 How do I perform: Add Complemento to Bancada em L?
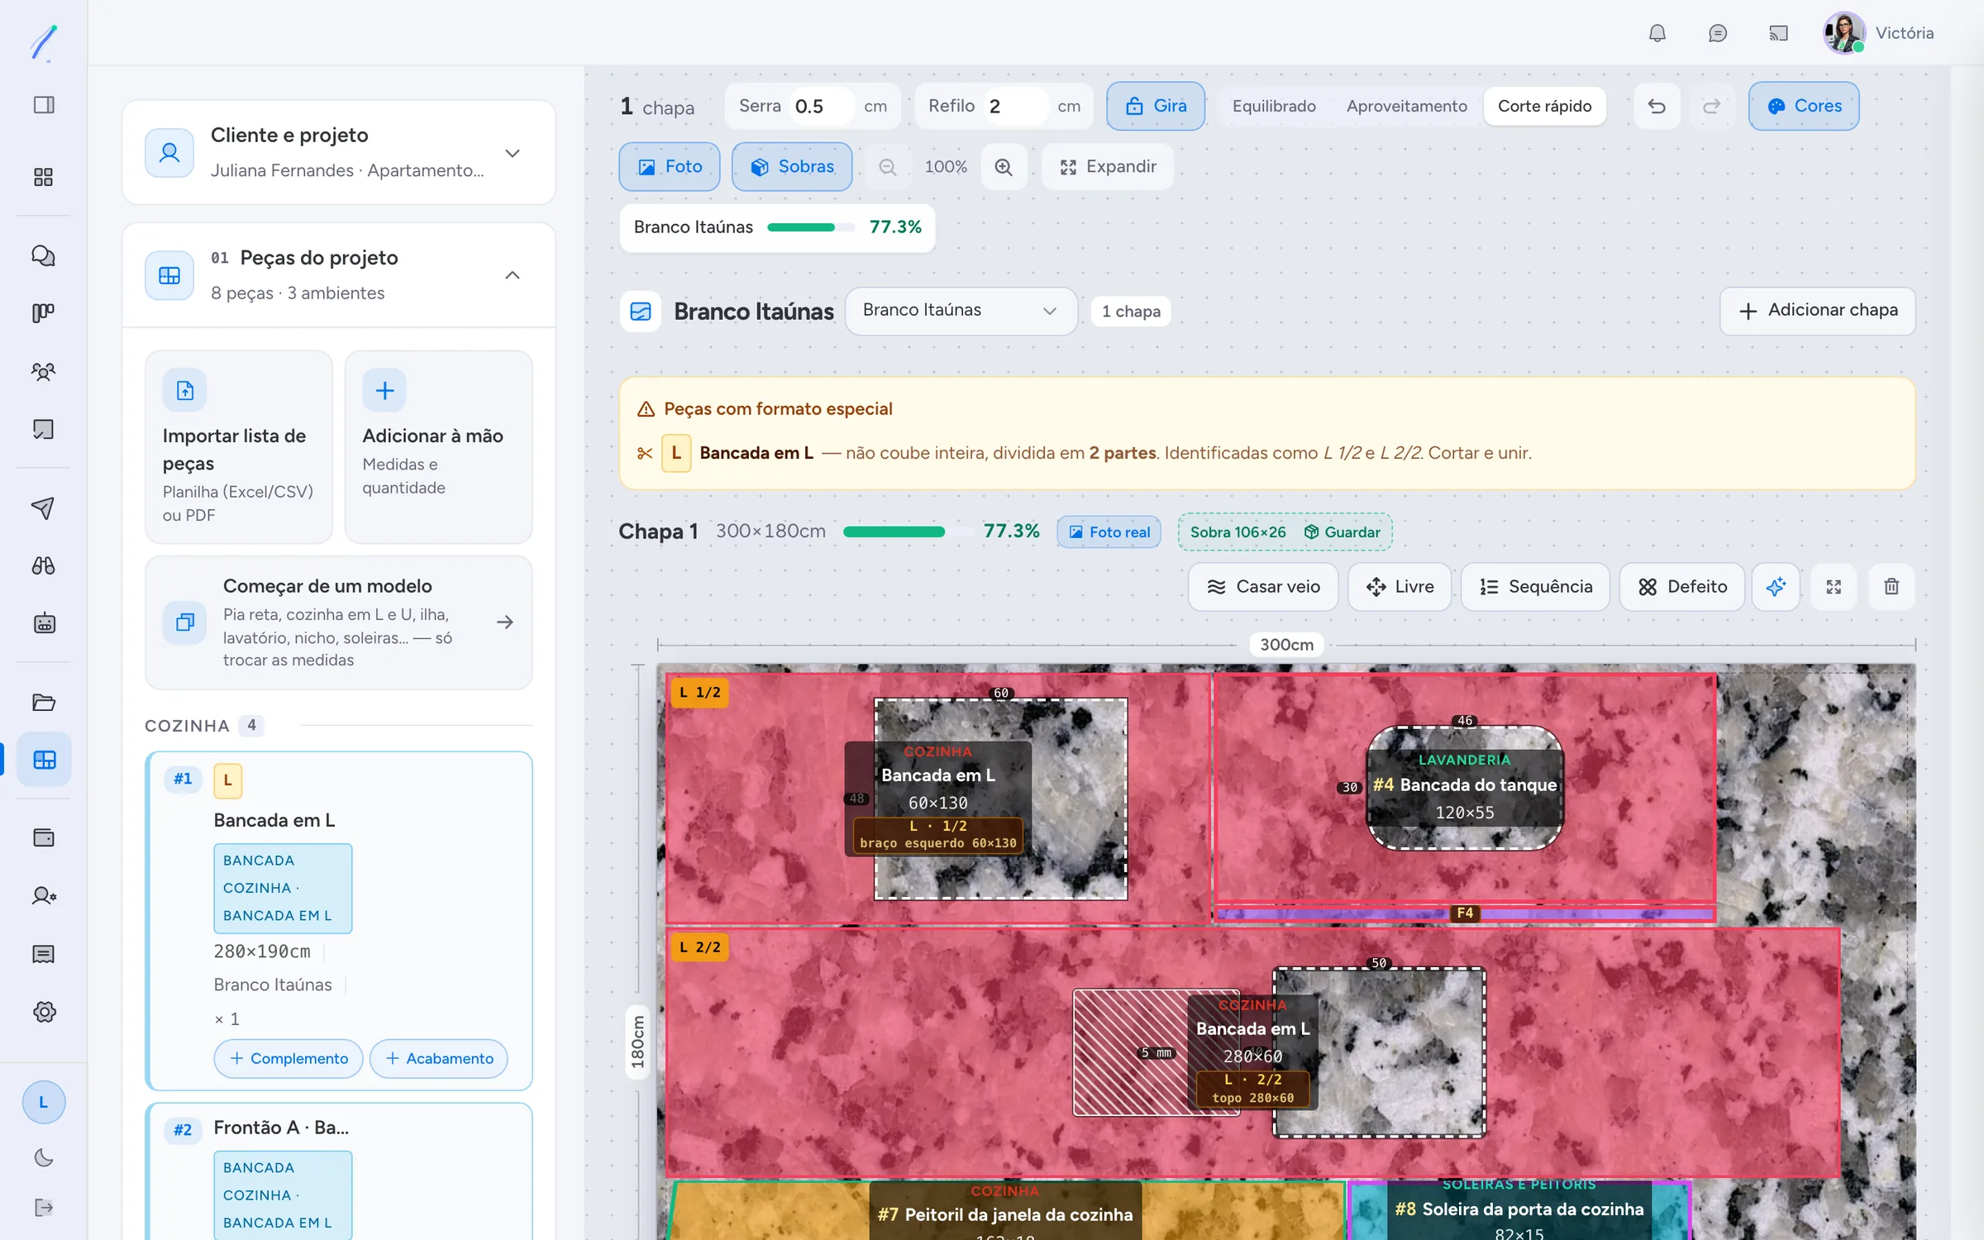coord(288,1058)
